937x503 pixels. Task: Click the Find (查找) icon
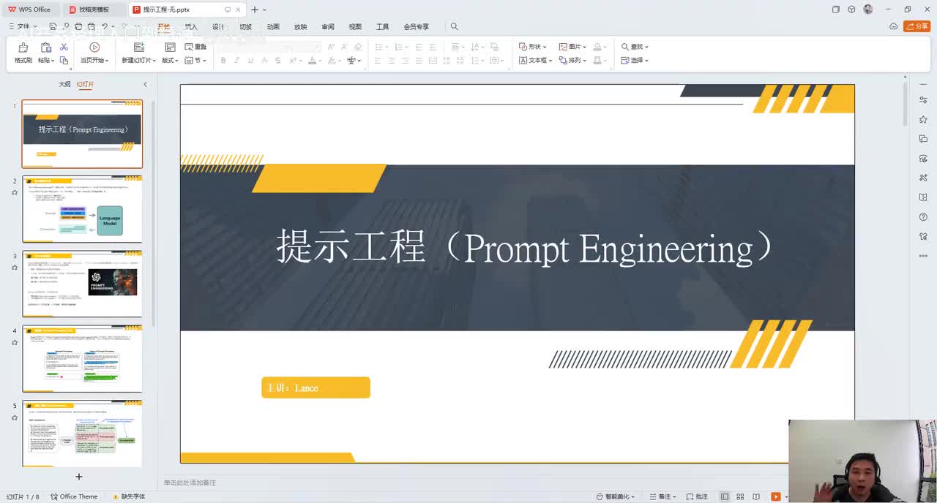(625, 47)
